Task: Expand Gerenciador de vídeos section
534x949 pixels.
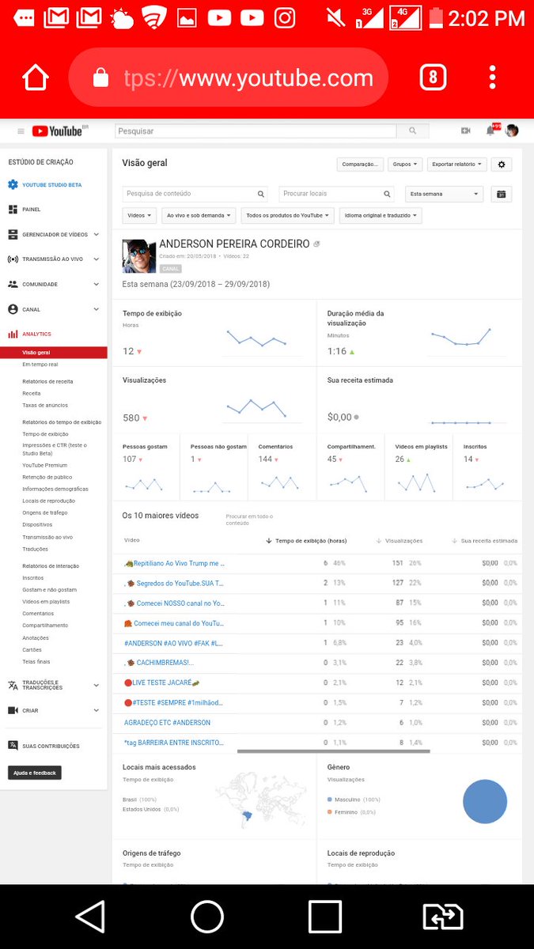Action: (x=53, y=234)
